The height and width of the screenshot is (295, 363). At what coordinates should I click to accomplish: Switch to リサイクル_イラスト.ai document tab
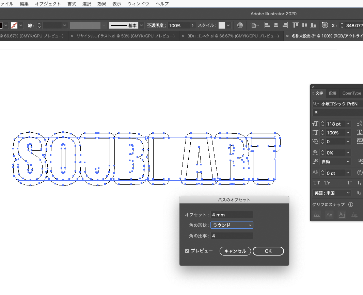[x=125, y=36]
